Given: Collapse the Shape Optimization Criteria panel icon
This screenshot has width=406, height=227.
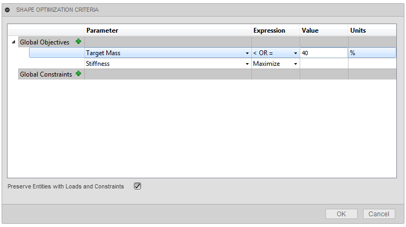Looking at the screenshot, I should click(x=8, y=10).
